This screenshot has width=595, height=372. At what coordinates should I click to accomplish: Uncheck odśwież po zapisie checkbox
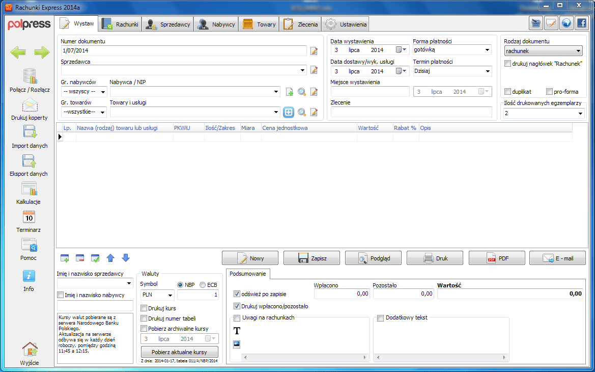237,294
